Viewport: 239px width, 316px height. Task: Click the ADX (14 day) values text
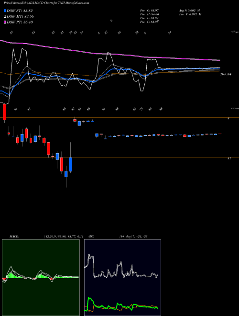click(x=133, y=237)
